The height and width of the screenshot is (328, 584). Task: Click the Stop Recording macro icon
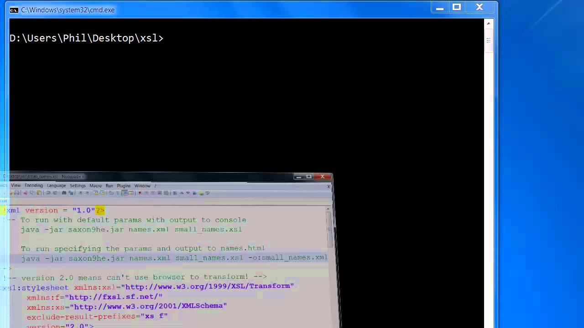146,193
